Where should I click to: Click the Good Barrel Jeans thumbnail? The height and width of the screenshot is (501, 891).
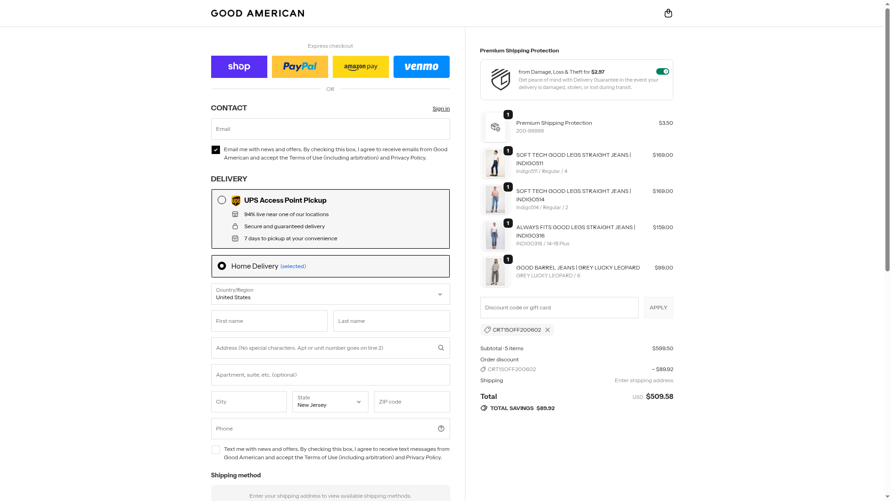[x=495, y=272]
